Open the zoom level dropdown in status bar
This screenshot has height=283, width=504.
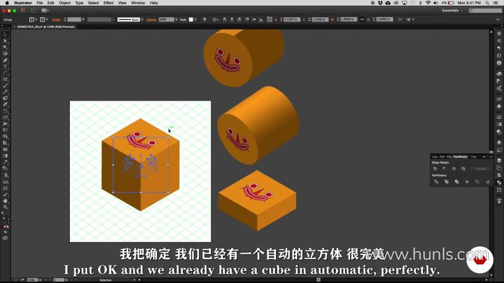(40, 280)
